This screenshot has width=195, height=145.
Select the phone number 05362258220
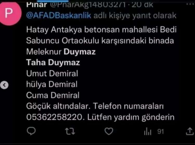(x=54, y=117)
